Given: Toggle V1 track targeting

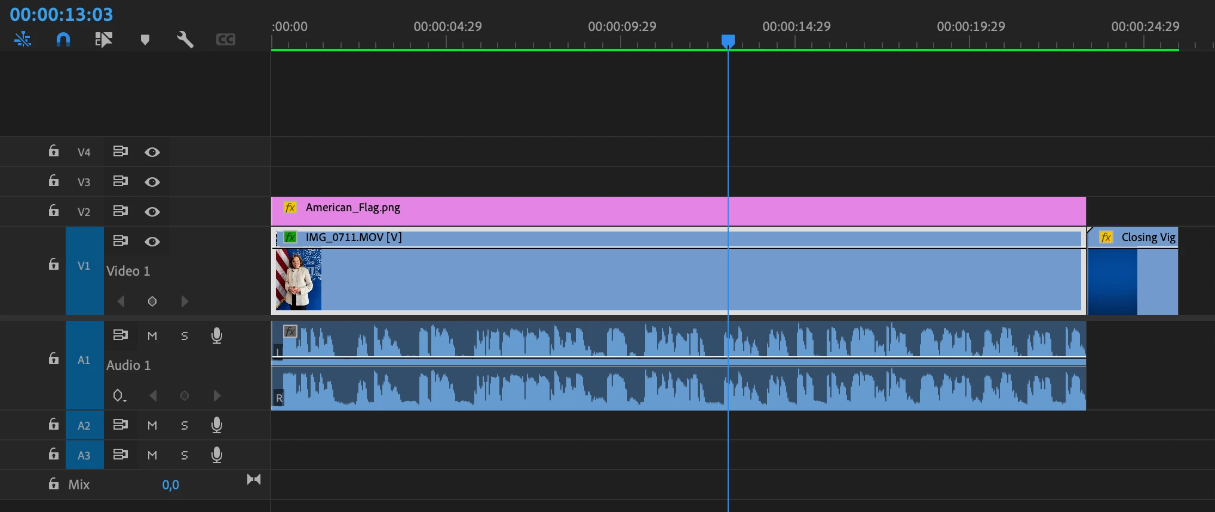Looking at the screenshot, I should click(x=84, y=270).
